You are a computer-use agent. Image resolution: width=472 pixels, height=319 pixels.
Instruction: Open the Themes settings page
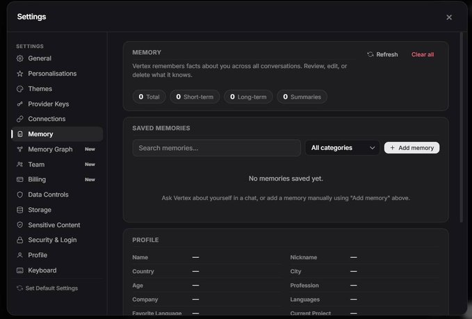tap(57, 89)
